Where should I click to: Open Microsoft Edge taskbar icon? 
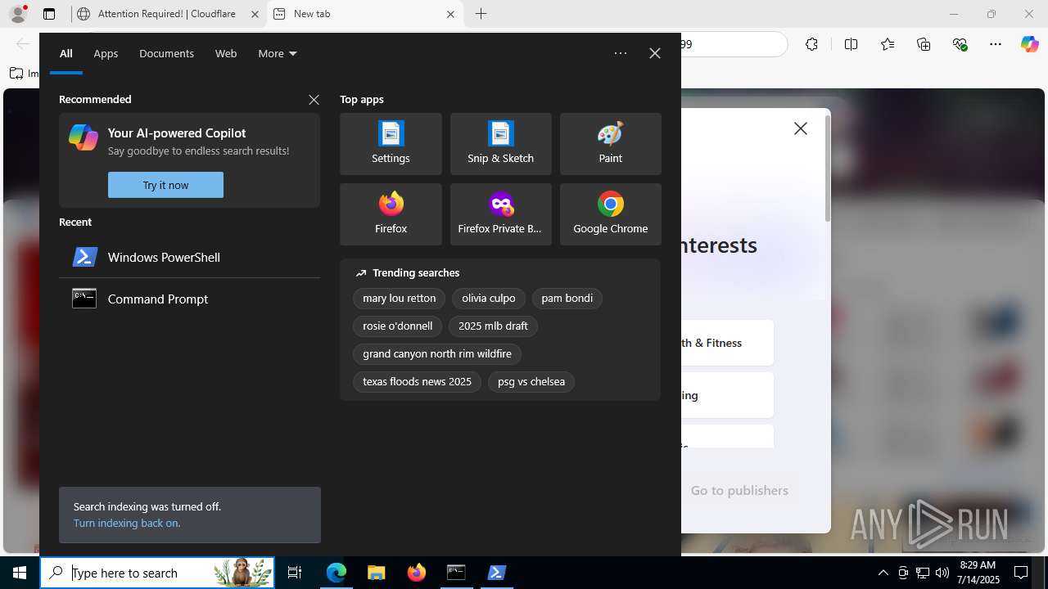click(x=337, y=573)
